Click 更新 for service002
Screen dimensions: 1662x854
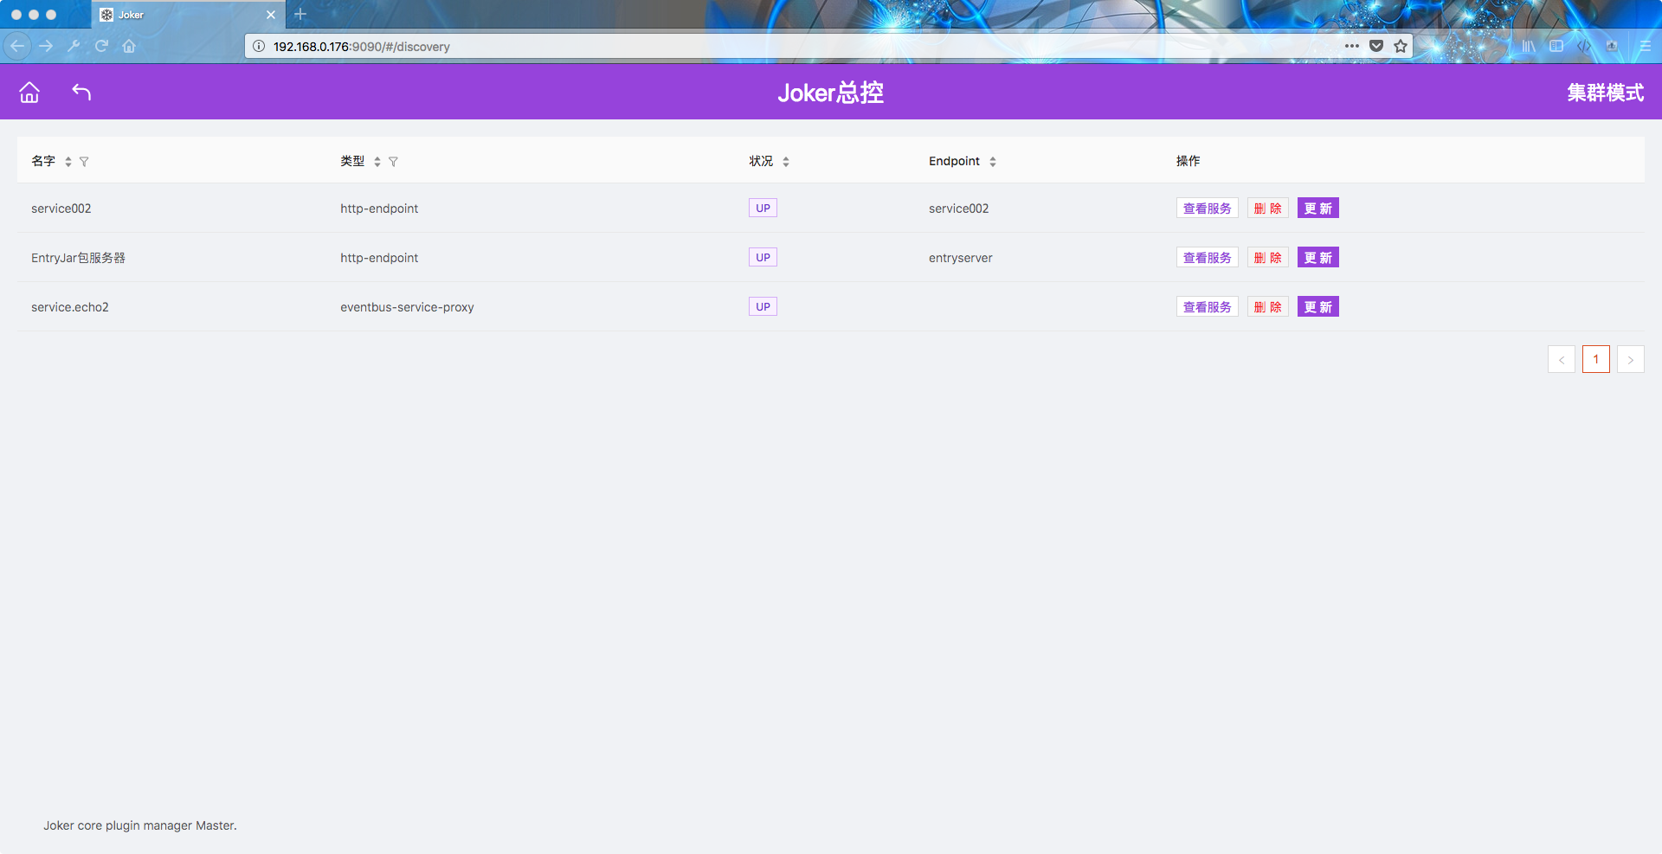pyautogui.click(x=1317, y=208)
